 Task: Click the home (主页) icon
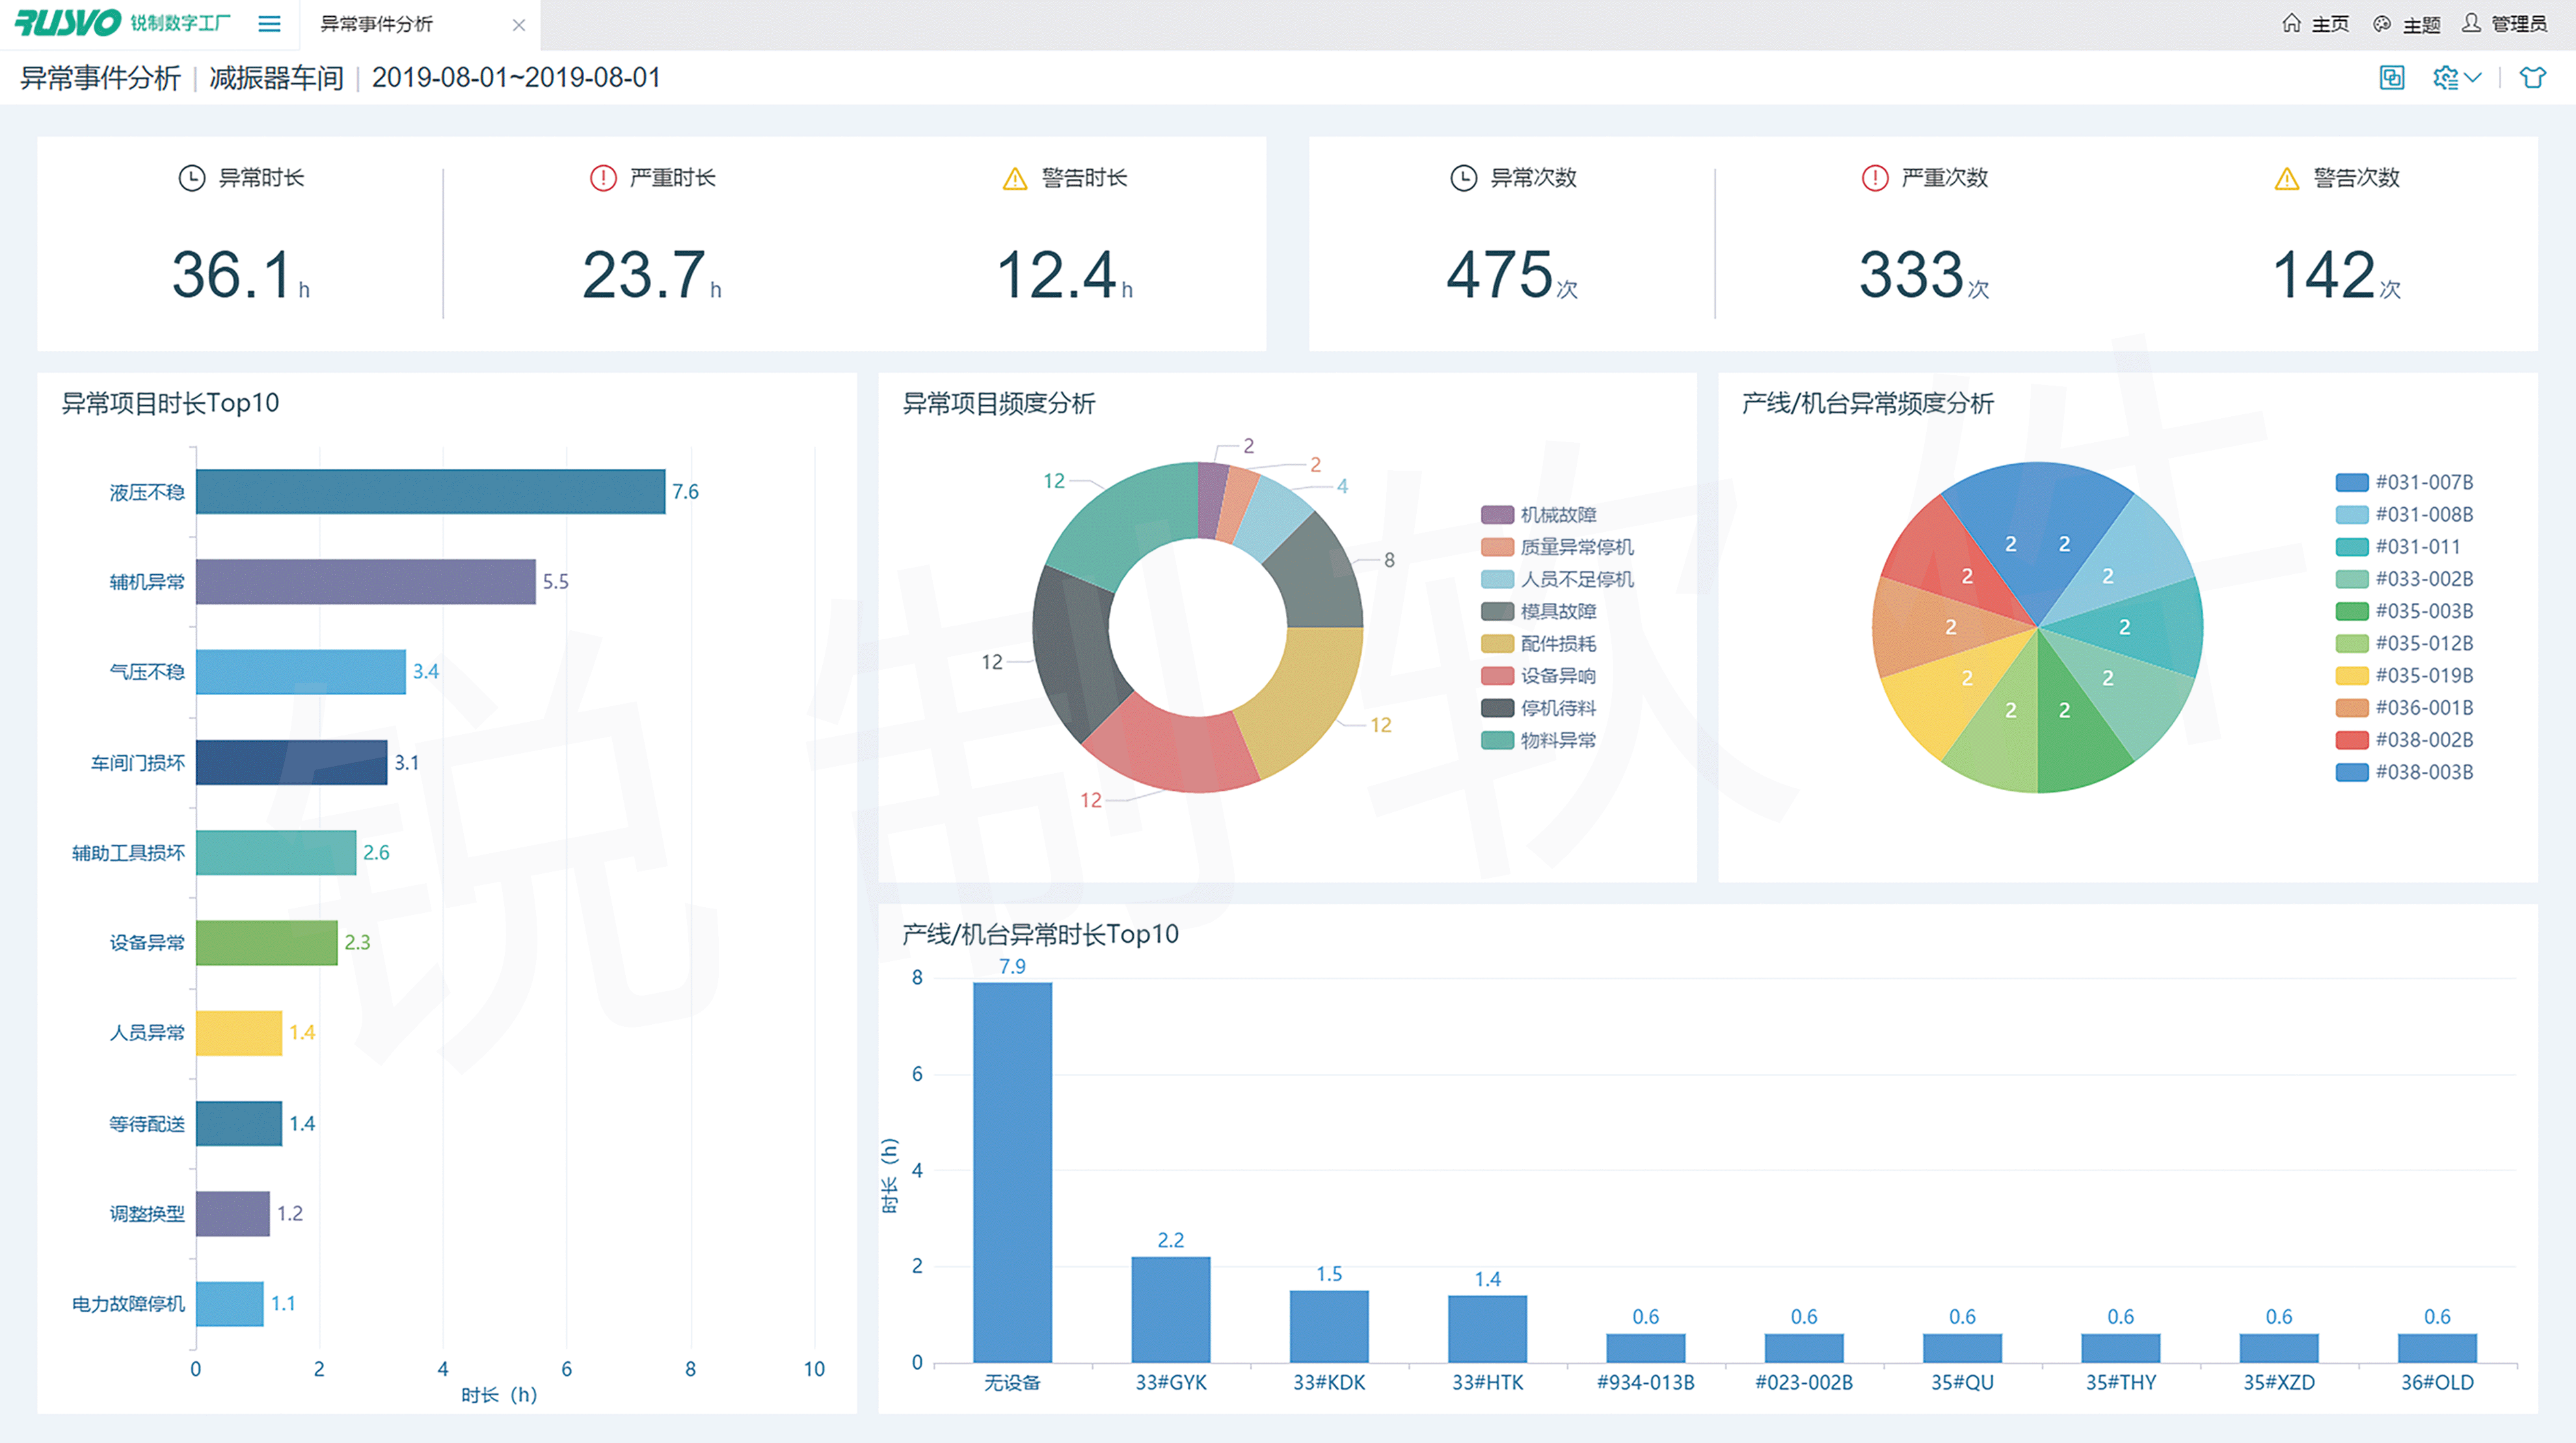click(2291, 23)
